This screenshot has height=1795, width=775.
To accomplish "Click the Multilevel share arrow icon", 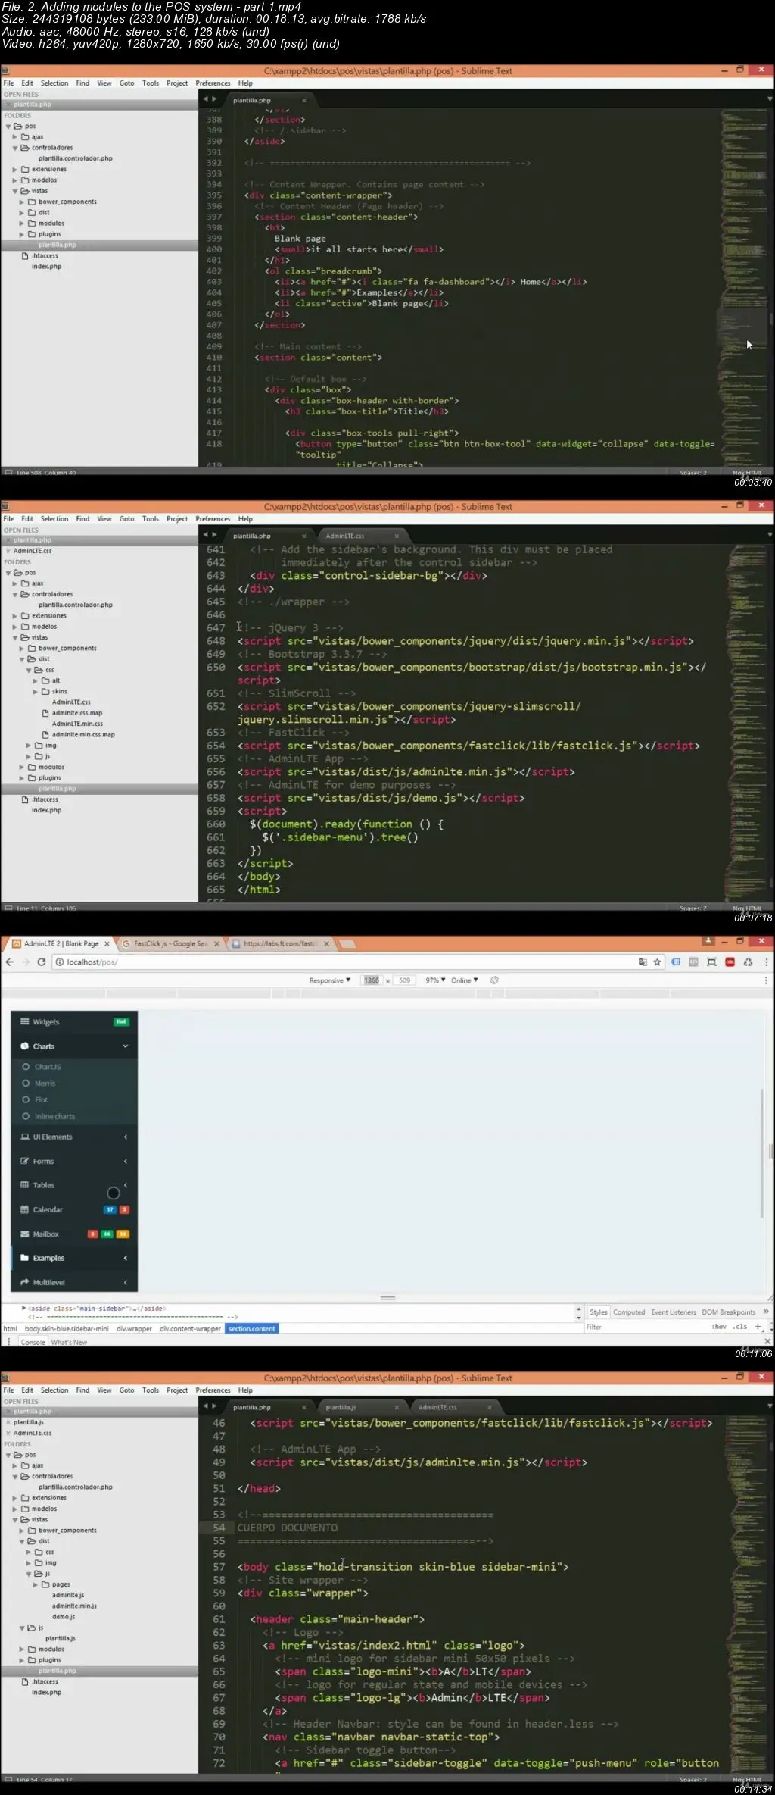I will click(25, 1282).
